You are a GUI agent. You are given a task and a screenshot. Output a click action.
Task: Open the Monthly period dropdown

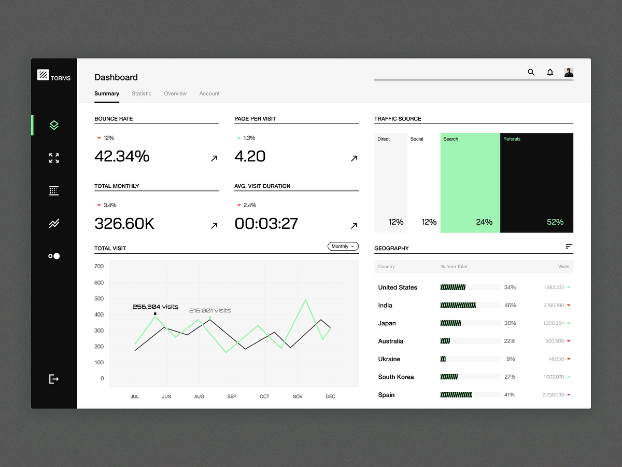pos(343,246)
